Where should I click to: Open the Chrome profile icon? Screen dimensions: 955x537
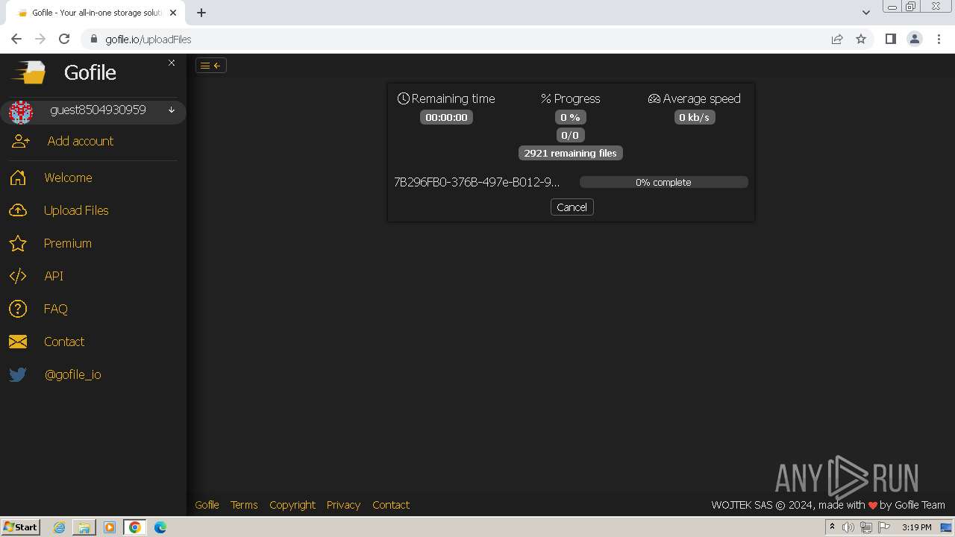coord(915,39)
